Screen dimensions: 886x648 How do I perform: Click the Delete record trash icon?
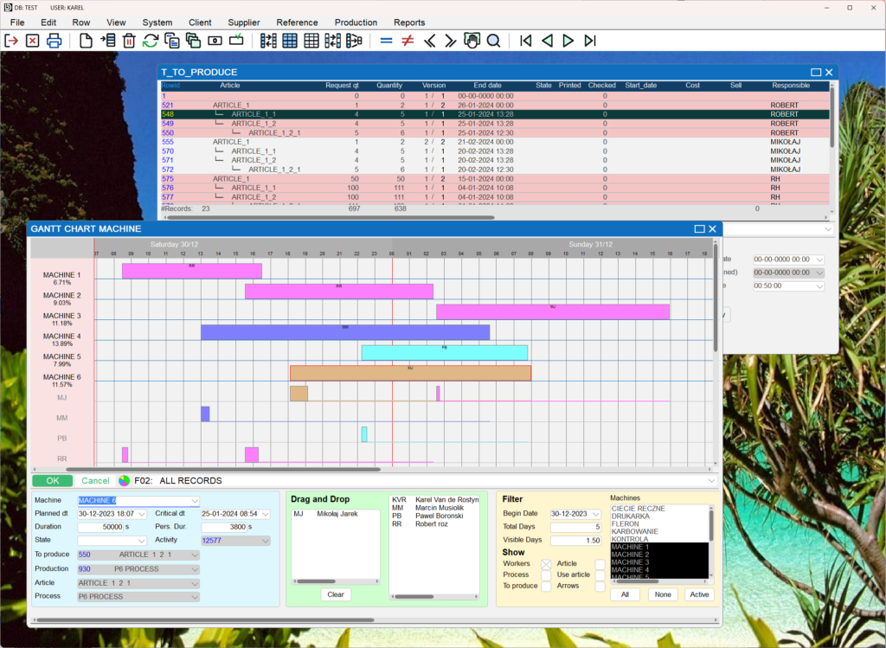click(128, 41)
